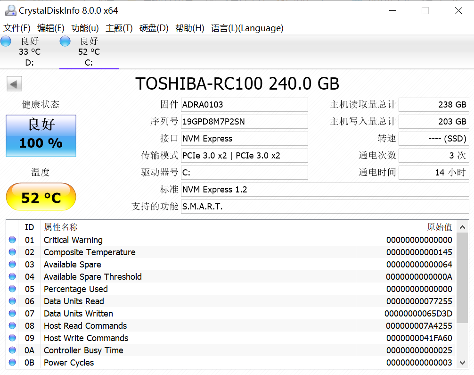Click the blue status orb for C: drive
Viewport: 474px width, 375px height.
pos(65,41)
